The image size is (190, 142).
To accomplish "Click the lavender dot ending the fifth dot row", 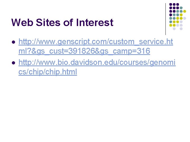I will (184, 18).
